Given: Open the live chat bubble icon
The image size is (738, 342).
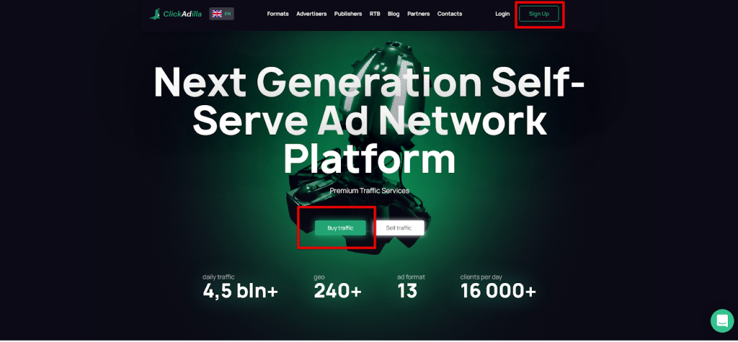Looking at the screenshot, I should coord(722,321).
